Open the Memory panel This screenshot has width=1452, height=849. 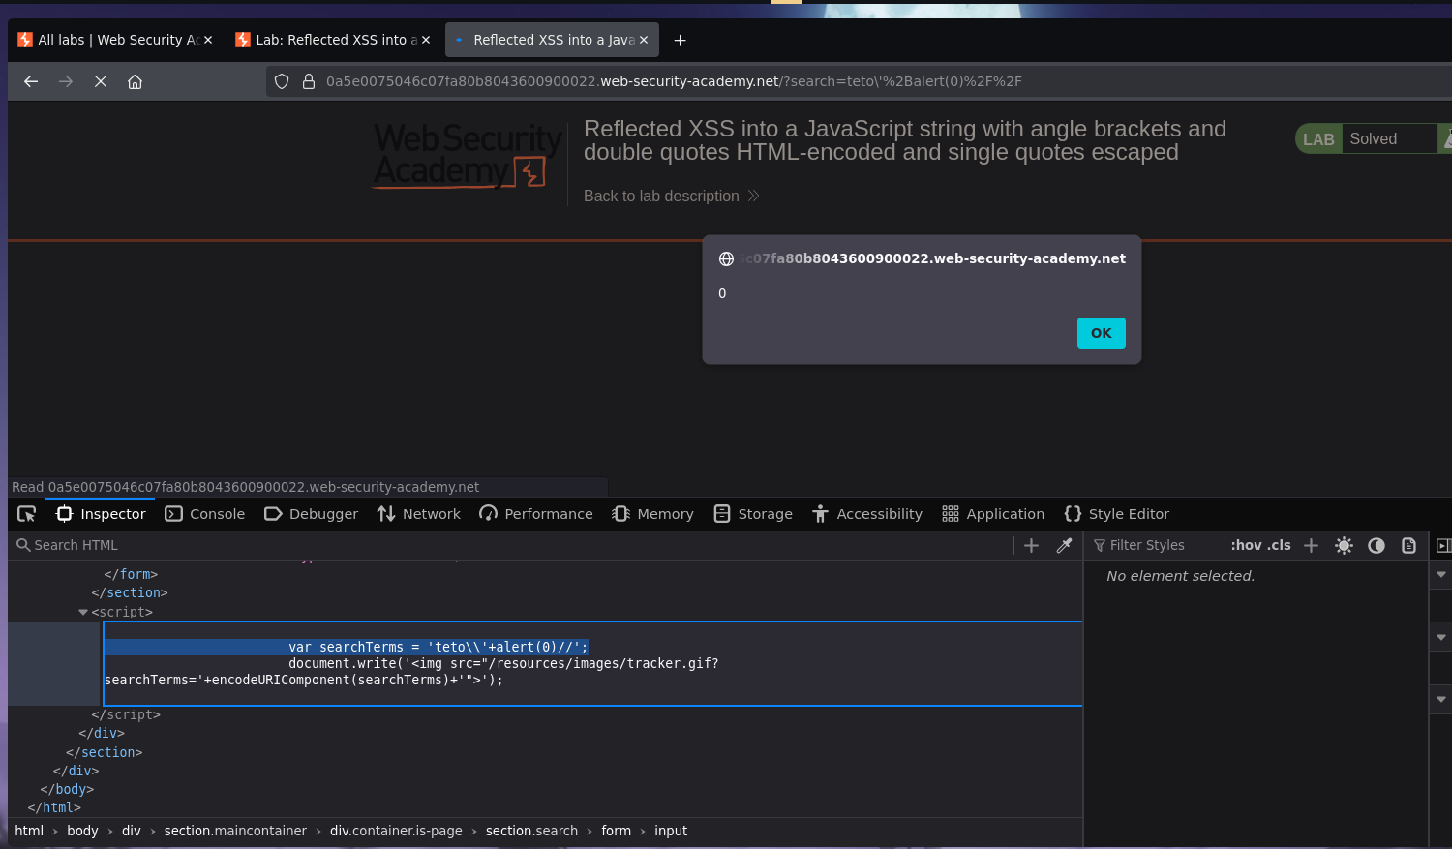[x=652, y=514]
